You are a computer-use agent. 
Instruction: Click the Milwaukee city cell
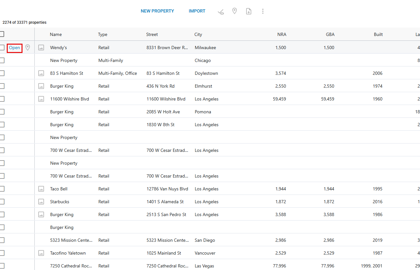(205, 48)
